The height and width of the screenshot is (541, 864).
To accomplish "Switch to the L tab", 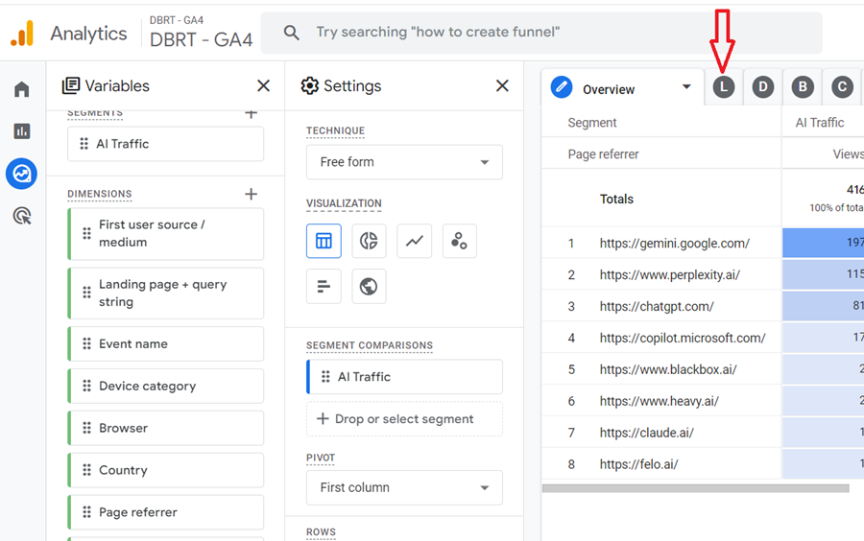I will pos(724,87).
